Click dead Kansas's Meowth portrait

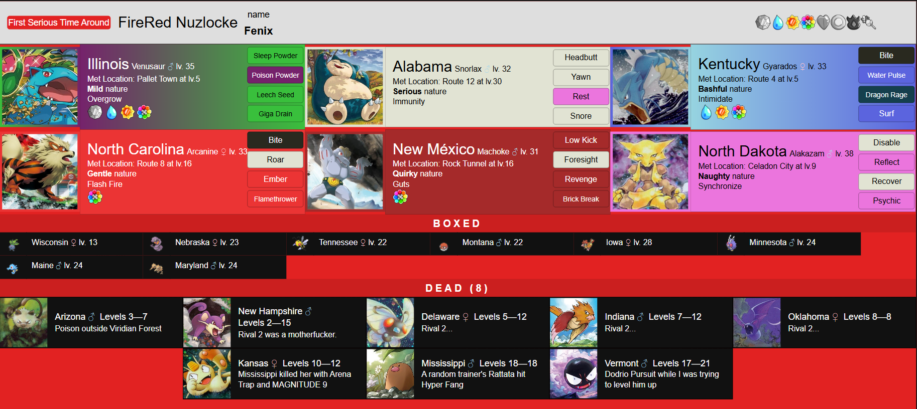pos(207,374)
